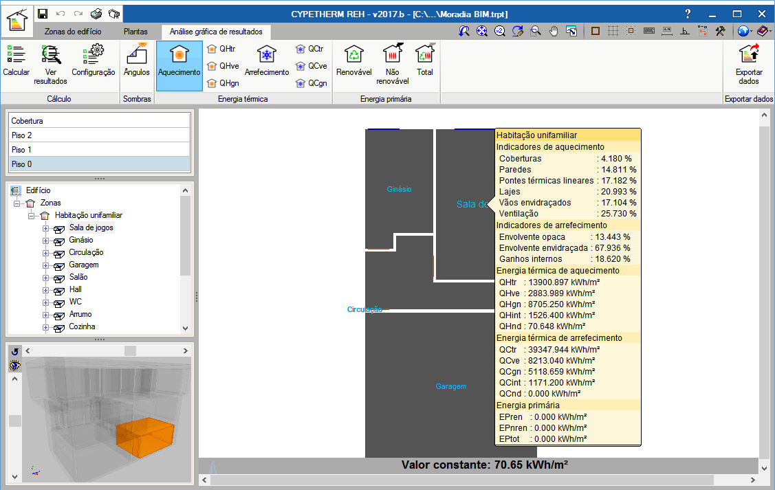Show QCgn cooling gains results
Image resolution: width=775 pixels, height=490 pixels.
click(312, 83)
